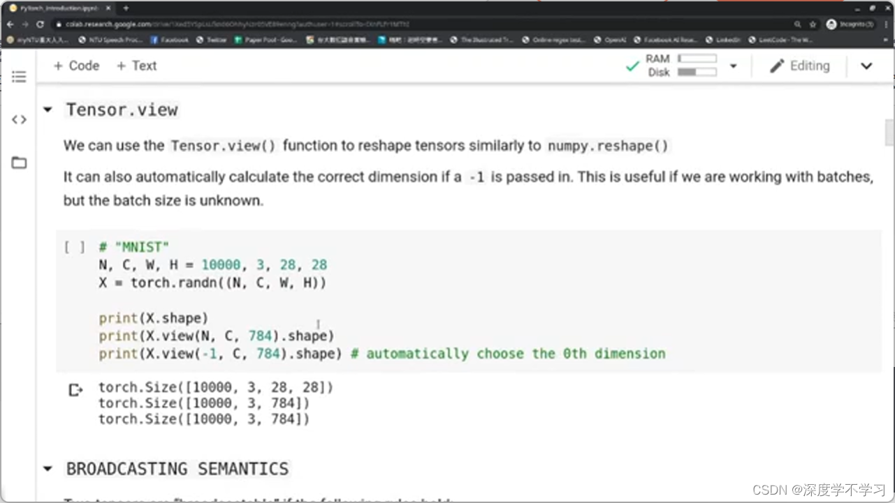Open the Files folder icon in sidebar

[x=19, y=163]
